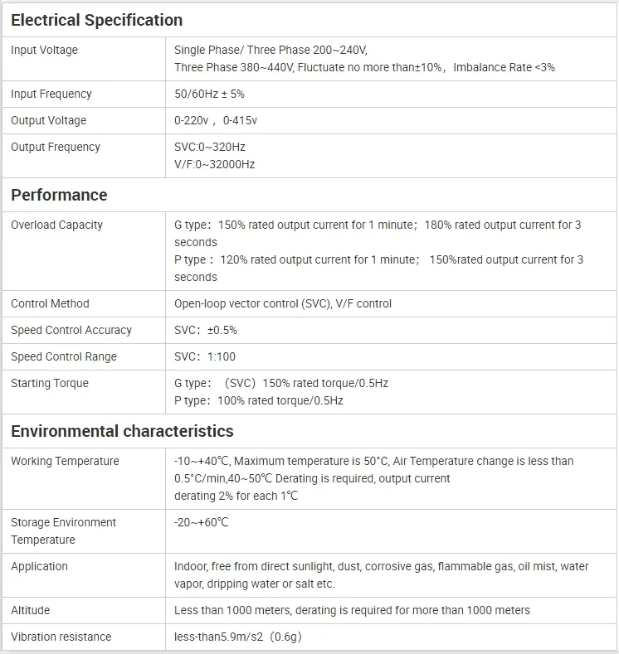Click the 0-220v, 0-415v value text

[x=216, y=120]
